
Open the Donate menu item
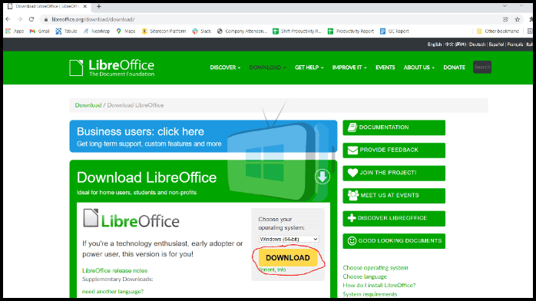pyautogui.click(x=455, y=68)
